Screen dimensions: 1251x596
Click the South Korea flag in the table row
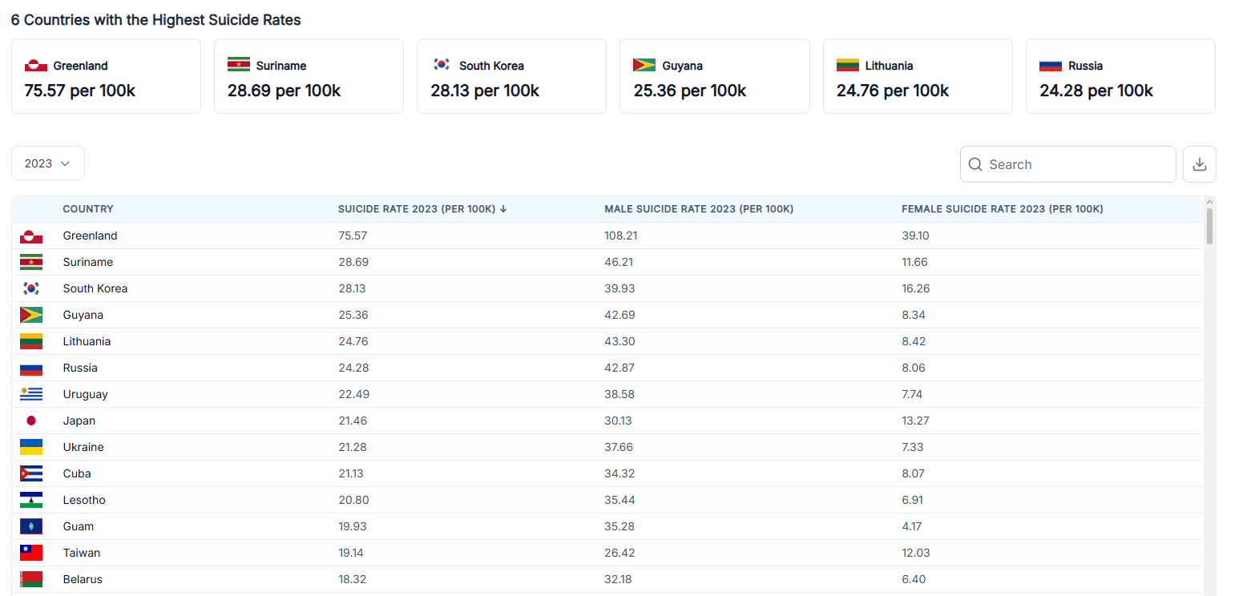point(31,288)
